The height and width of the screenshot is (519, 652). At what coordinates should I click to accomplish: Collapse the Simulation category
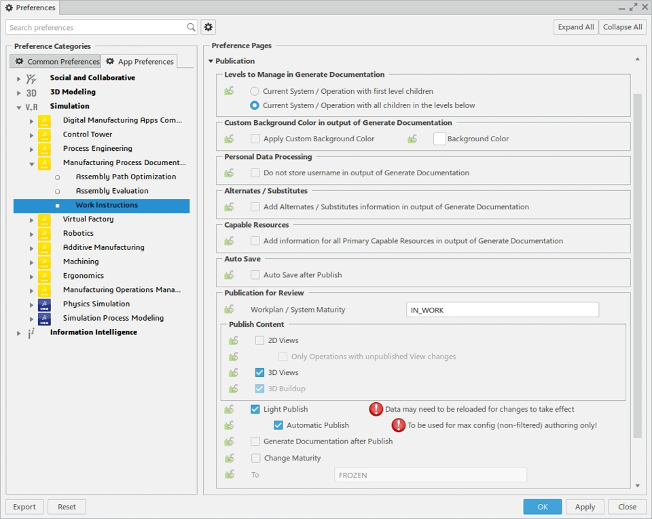18,107
